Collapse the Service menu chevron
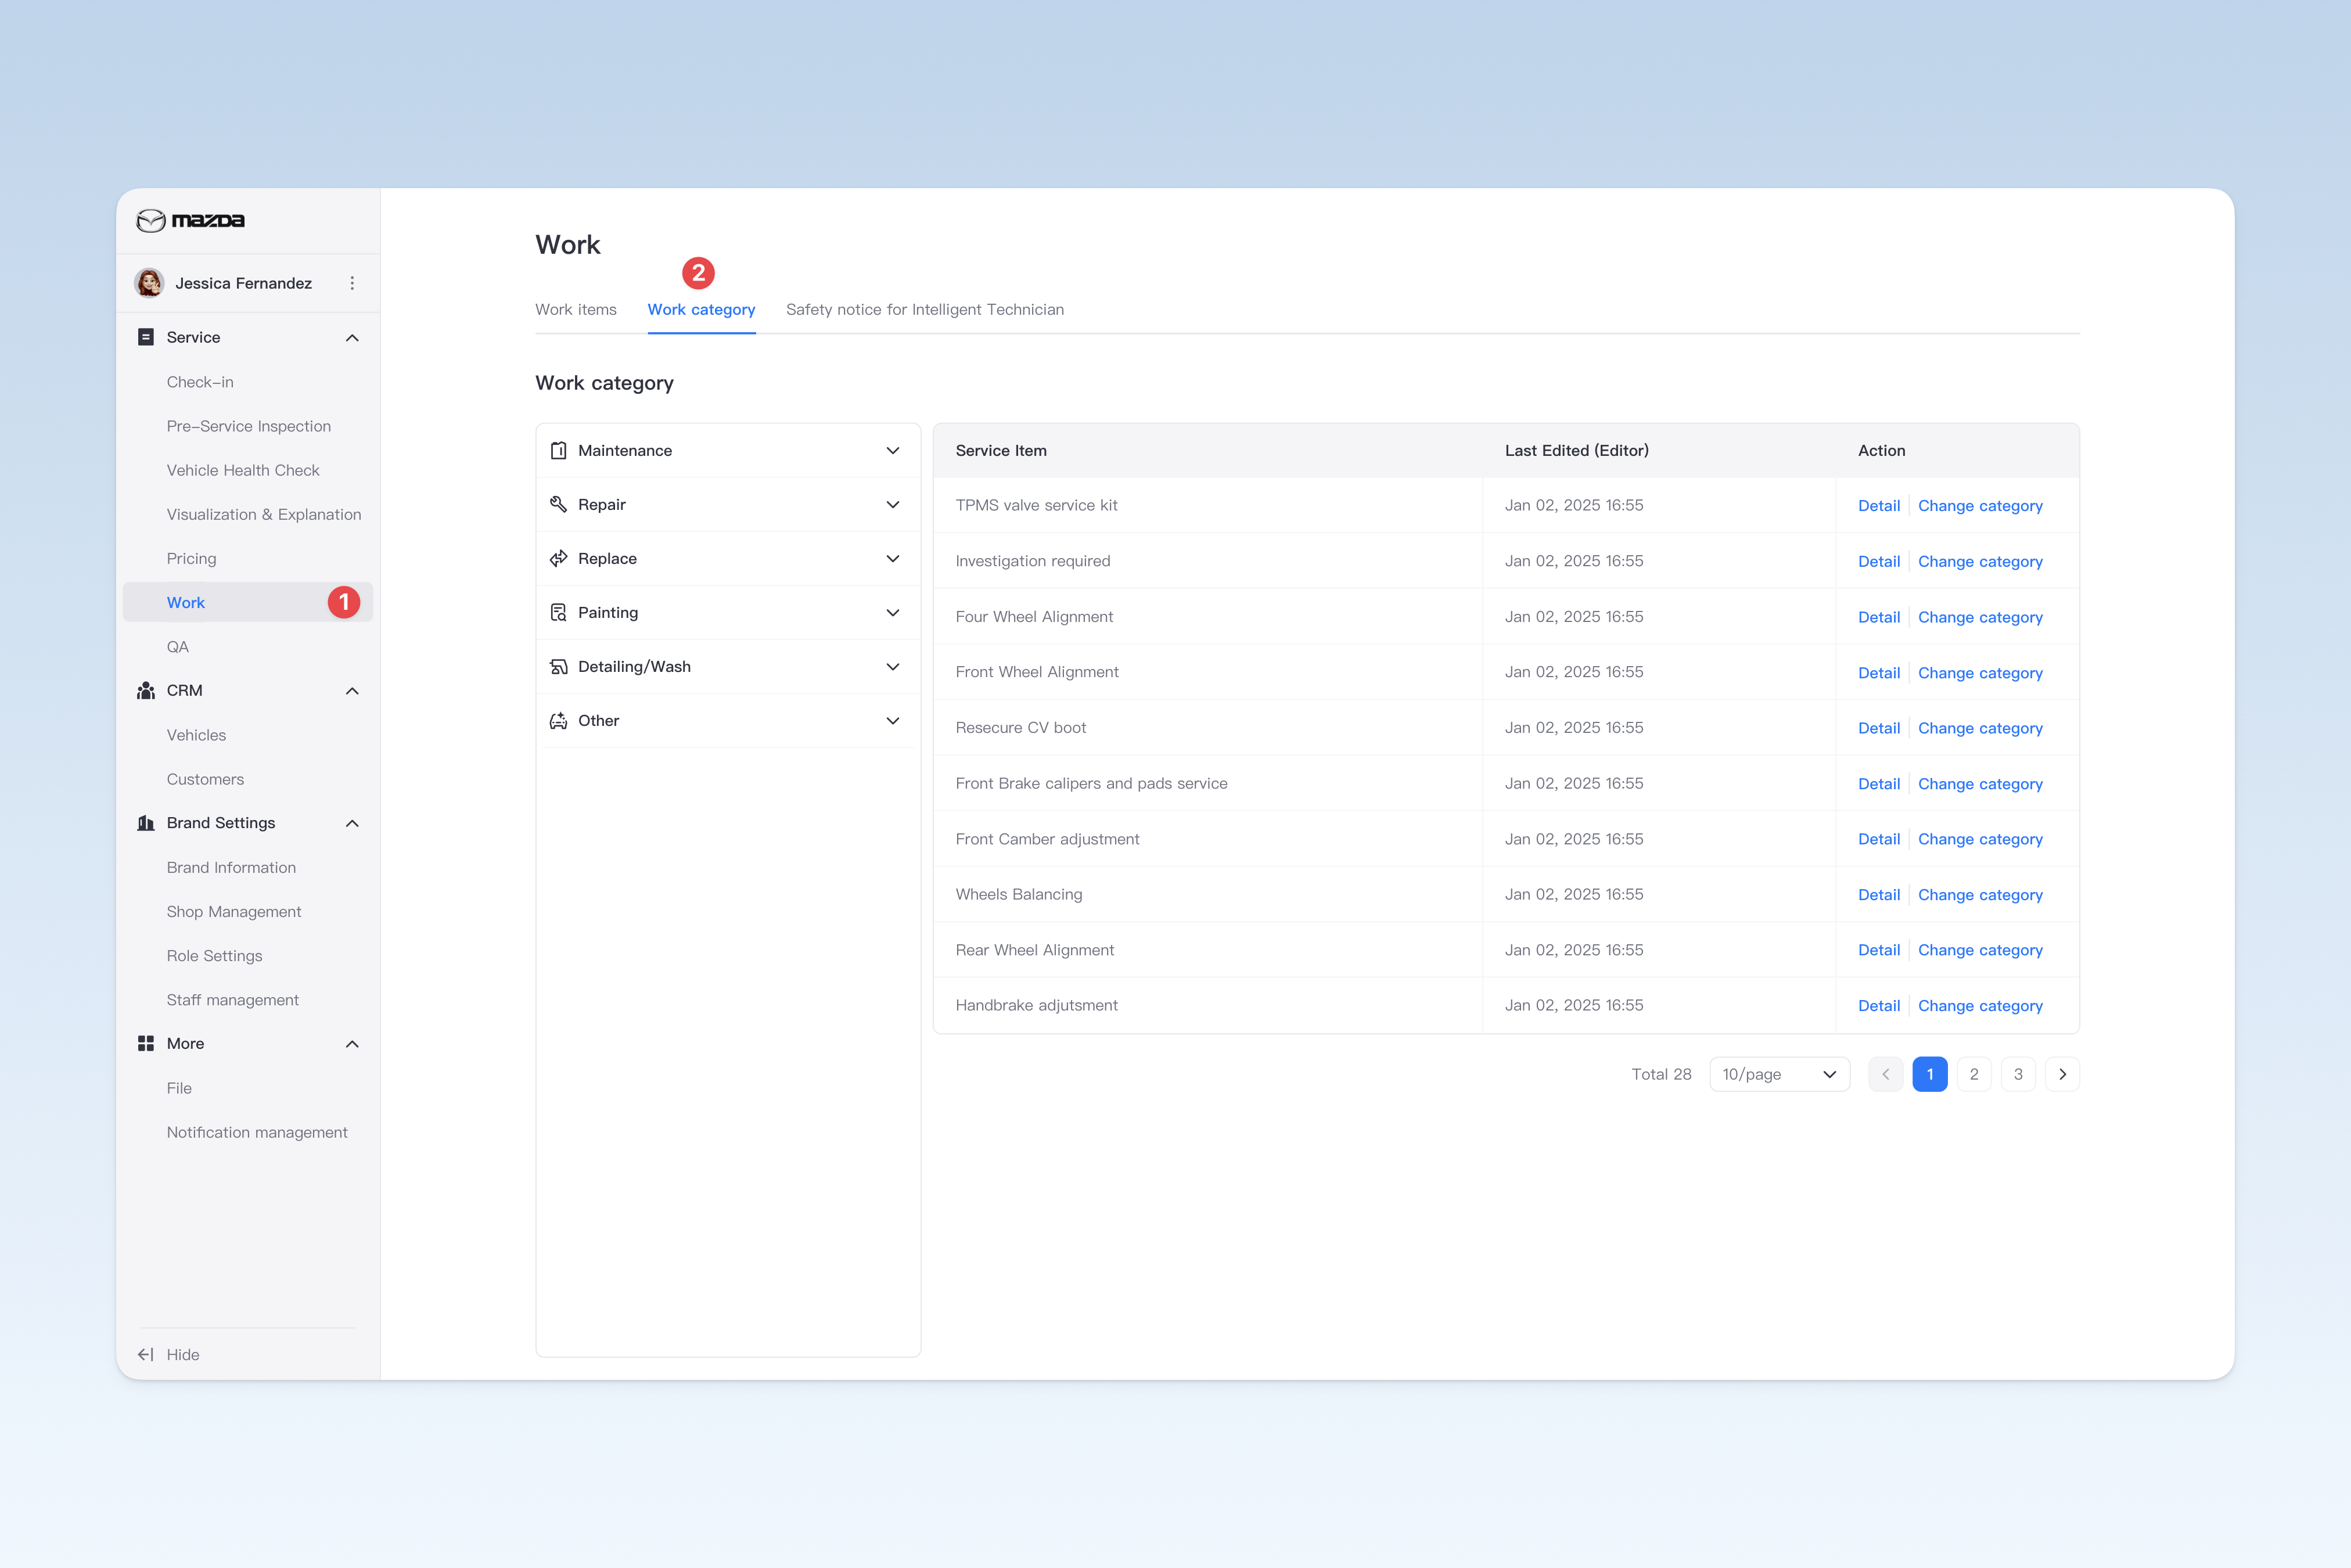2351x1568 pixels. [x=352, y=338]
